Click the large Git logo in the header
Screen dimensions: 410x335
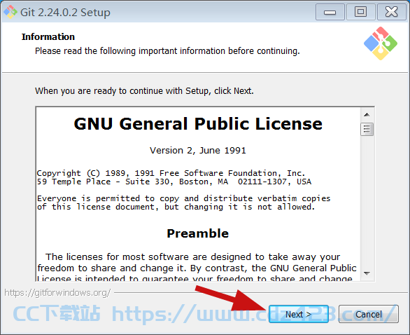coord(380,43)
